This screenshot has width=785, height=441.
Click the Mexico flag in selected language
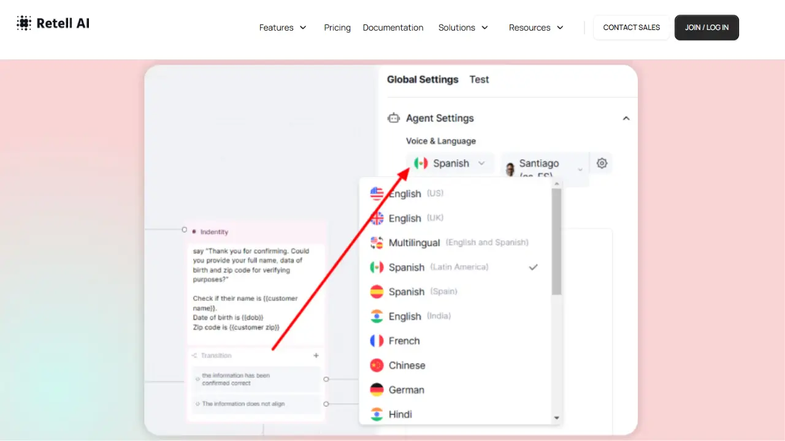[421, 164]
